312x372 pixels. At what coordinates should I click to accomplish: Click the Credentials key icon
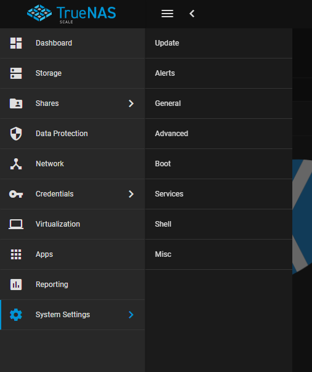(x=16, y=194)
